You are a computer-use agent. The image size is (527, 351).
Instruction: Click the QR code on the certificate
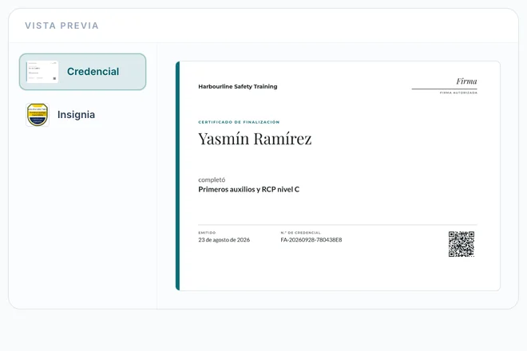[462, 244]
